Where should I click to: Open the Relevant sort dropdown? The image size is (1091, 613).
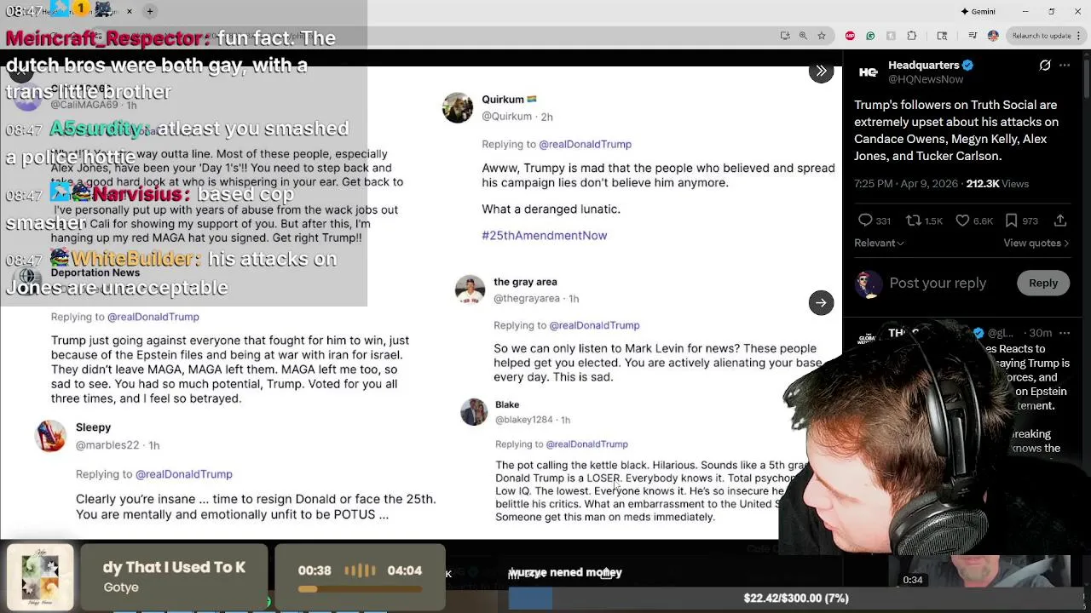(879, 243)
